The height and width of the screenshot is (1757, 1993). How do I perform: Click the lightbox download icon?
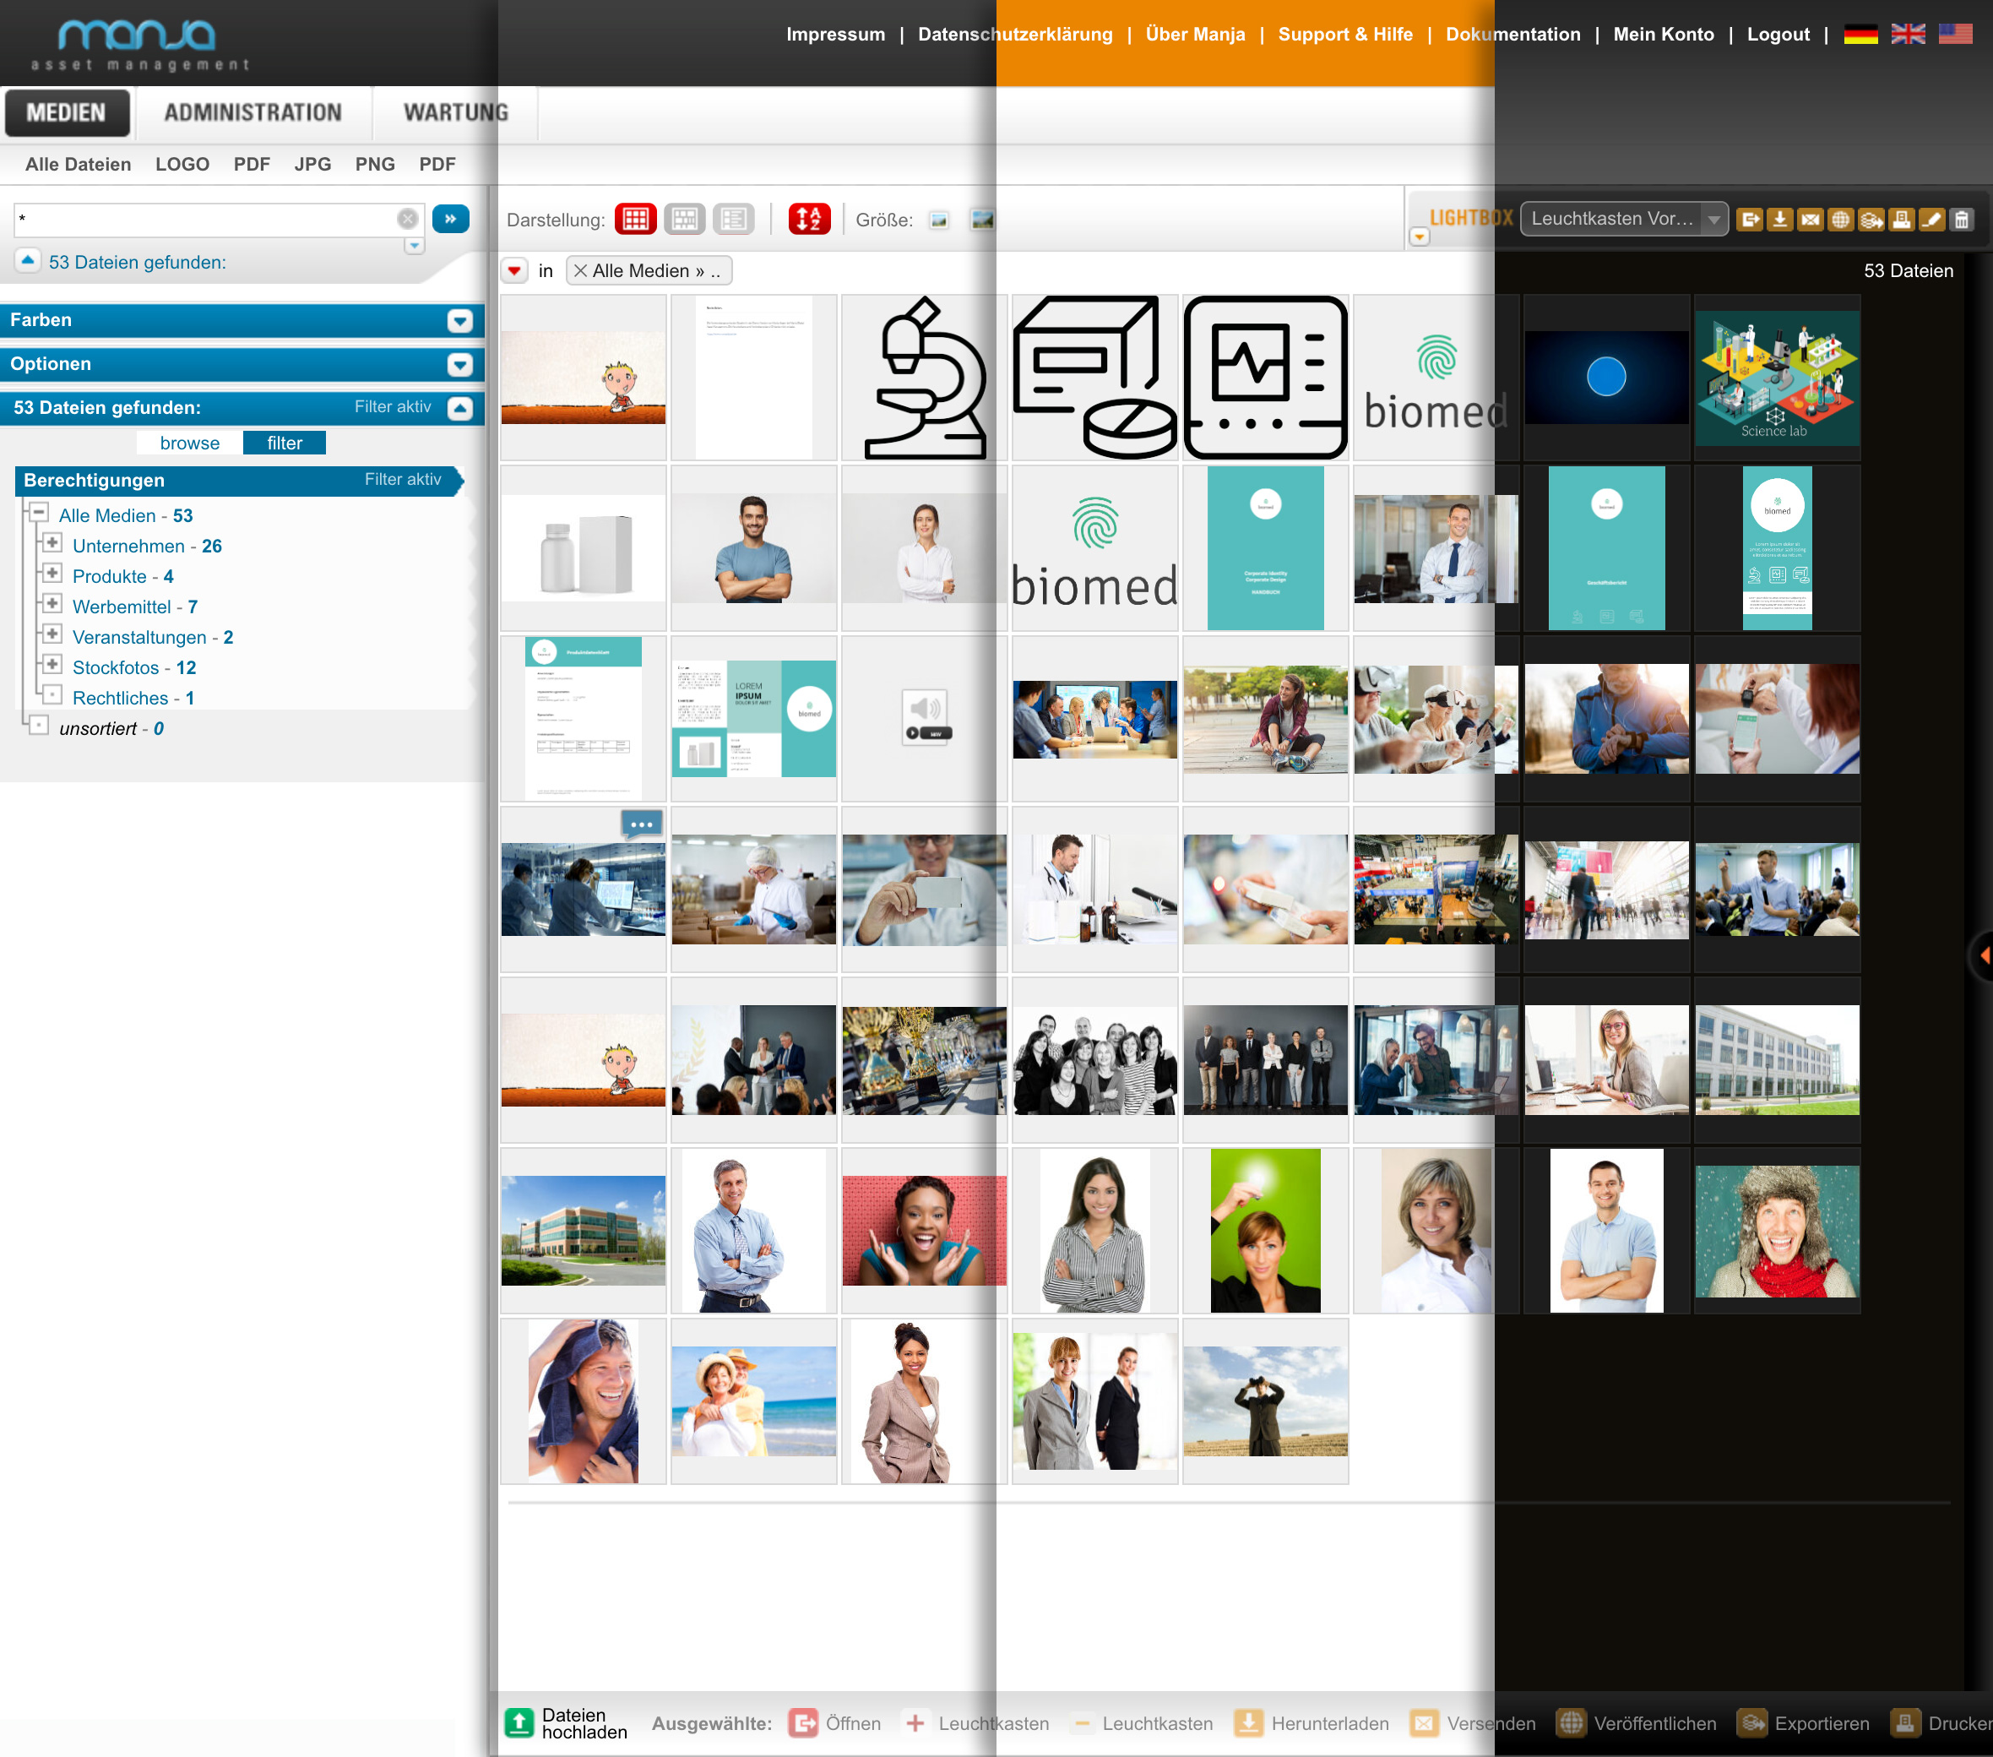tap(1779, 219)
